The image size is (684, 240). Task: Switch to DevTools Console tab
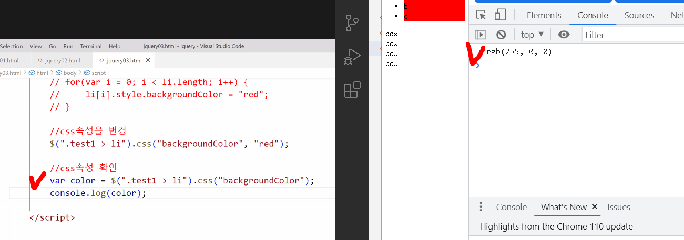coord(593,15)
